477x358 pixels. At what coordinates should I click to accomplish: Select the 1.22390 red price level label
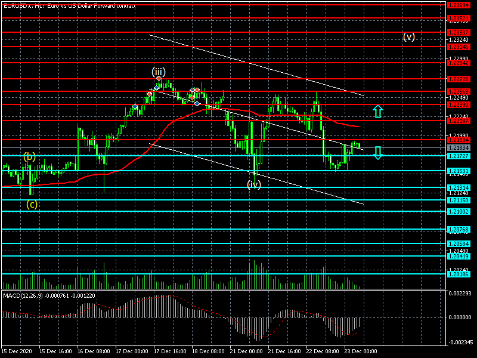(459, 105)
